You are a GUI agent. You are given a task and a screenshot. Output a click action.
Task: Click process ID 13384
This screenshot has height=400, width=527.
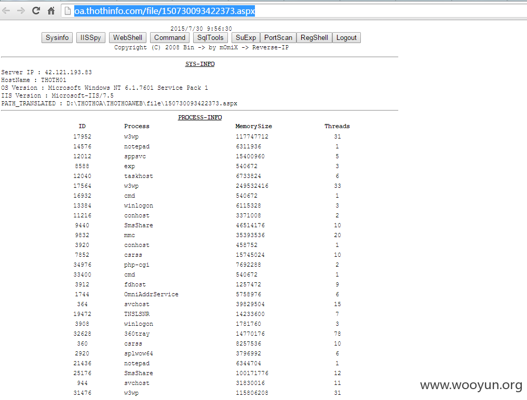coord(83,205)
